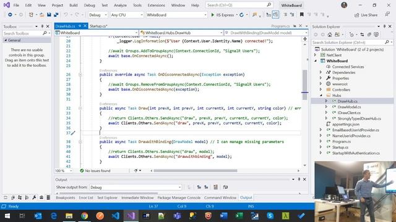Open the Debug configuration dropdown
This screenshot has width=396, height=222.
coord(98,15)
